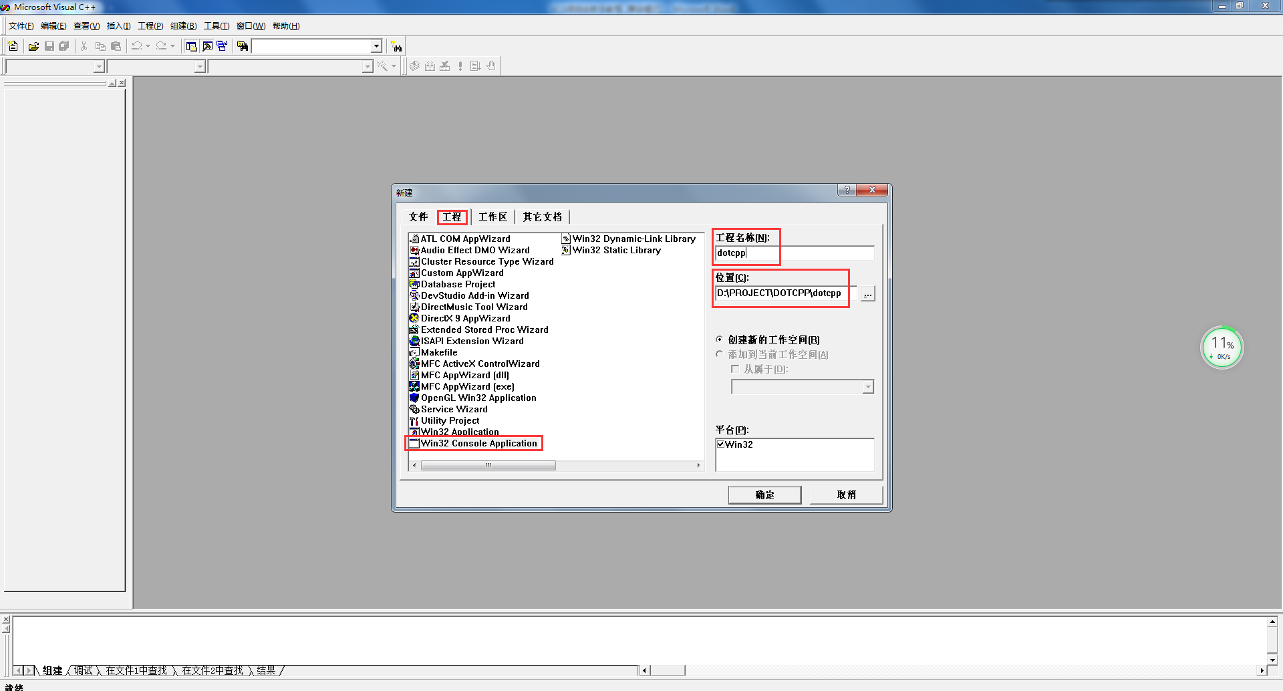This screenshot has width=1283, height=691.
Task: Select the create new workspace radio button
Action: (720, 339)
